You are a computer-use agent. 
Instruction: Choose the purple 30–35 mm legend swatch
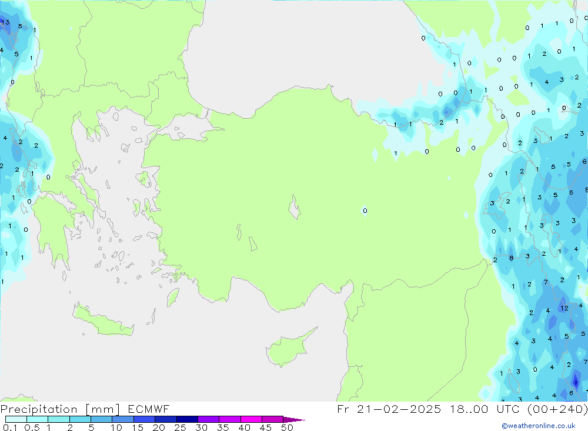coord(208,419)
